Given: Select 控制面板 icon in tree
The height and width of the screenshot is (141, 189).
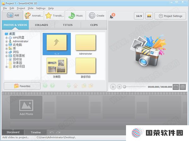Looking at the screenshot, I should [x=10, y=56].
